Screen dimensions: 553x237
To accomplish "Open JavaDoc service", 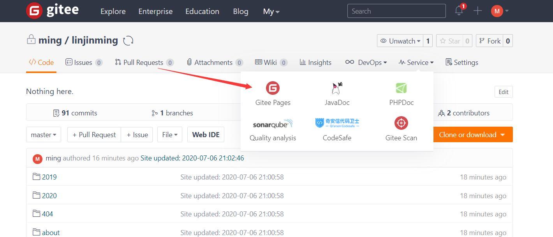I will [337, 94].
